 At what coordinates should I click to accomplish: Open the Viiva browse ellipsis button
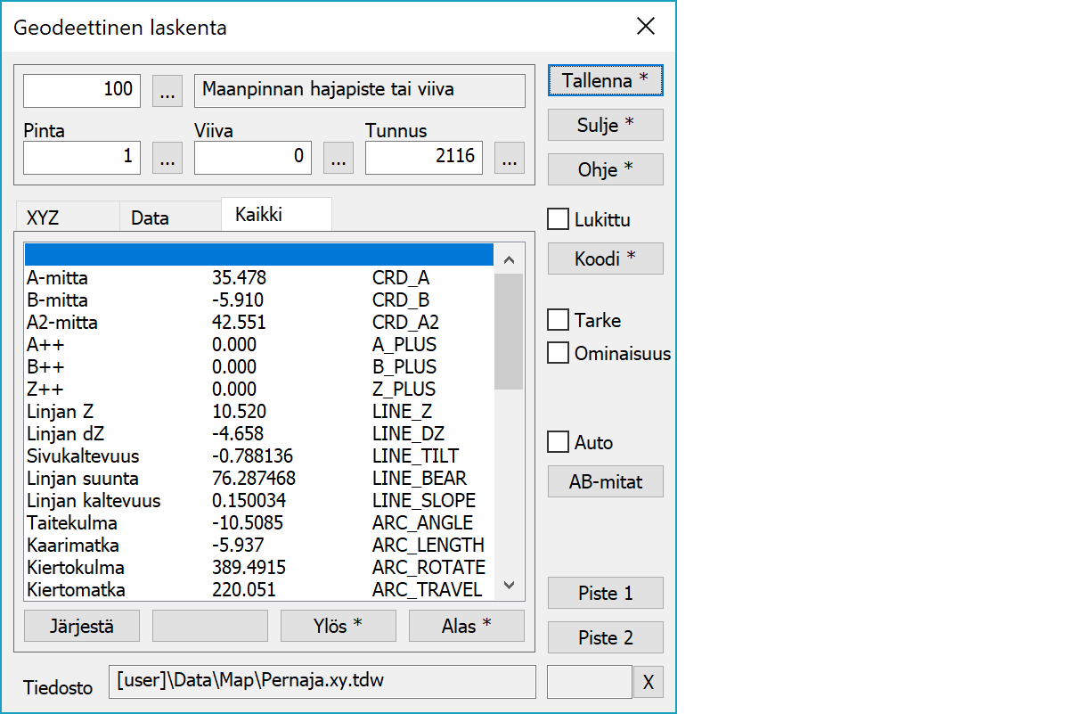click(x=338, y=158)
